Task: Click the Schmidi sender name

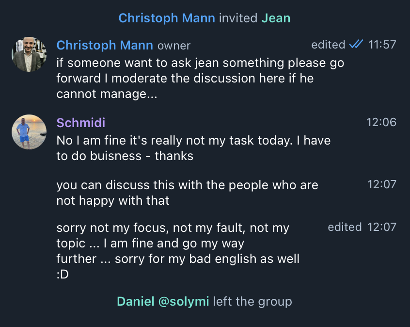Action: pos(81,123)
